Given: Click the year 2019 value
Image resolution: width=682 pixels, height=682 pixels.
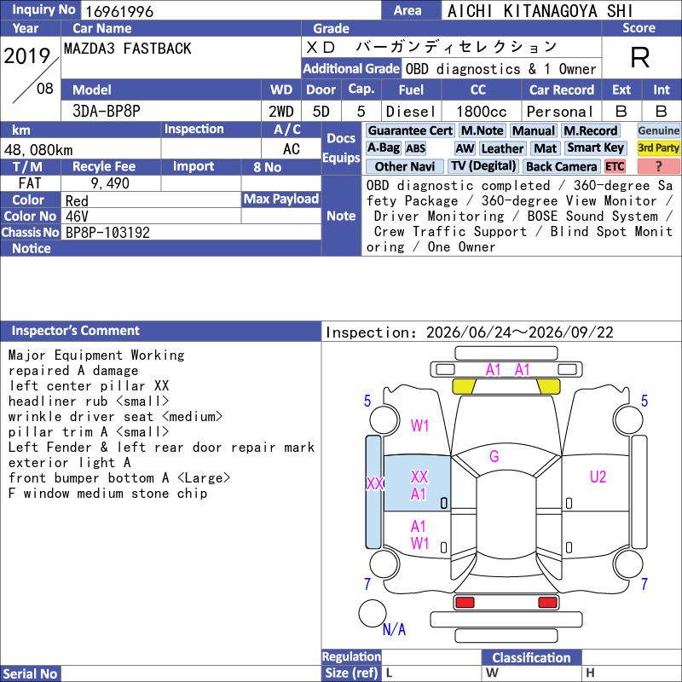Looking at the screenshot, I should point(27,55).
